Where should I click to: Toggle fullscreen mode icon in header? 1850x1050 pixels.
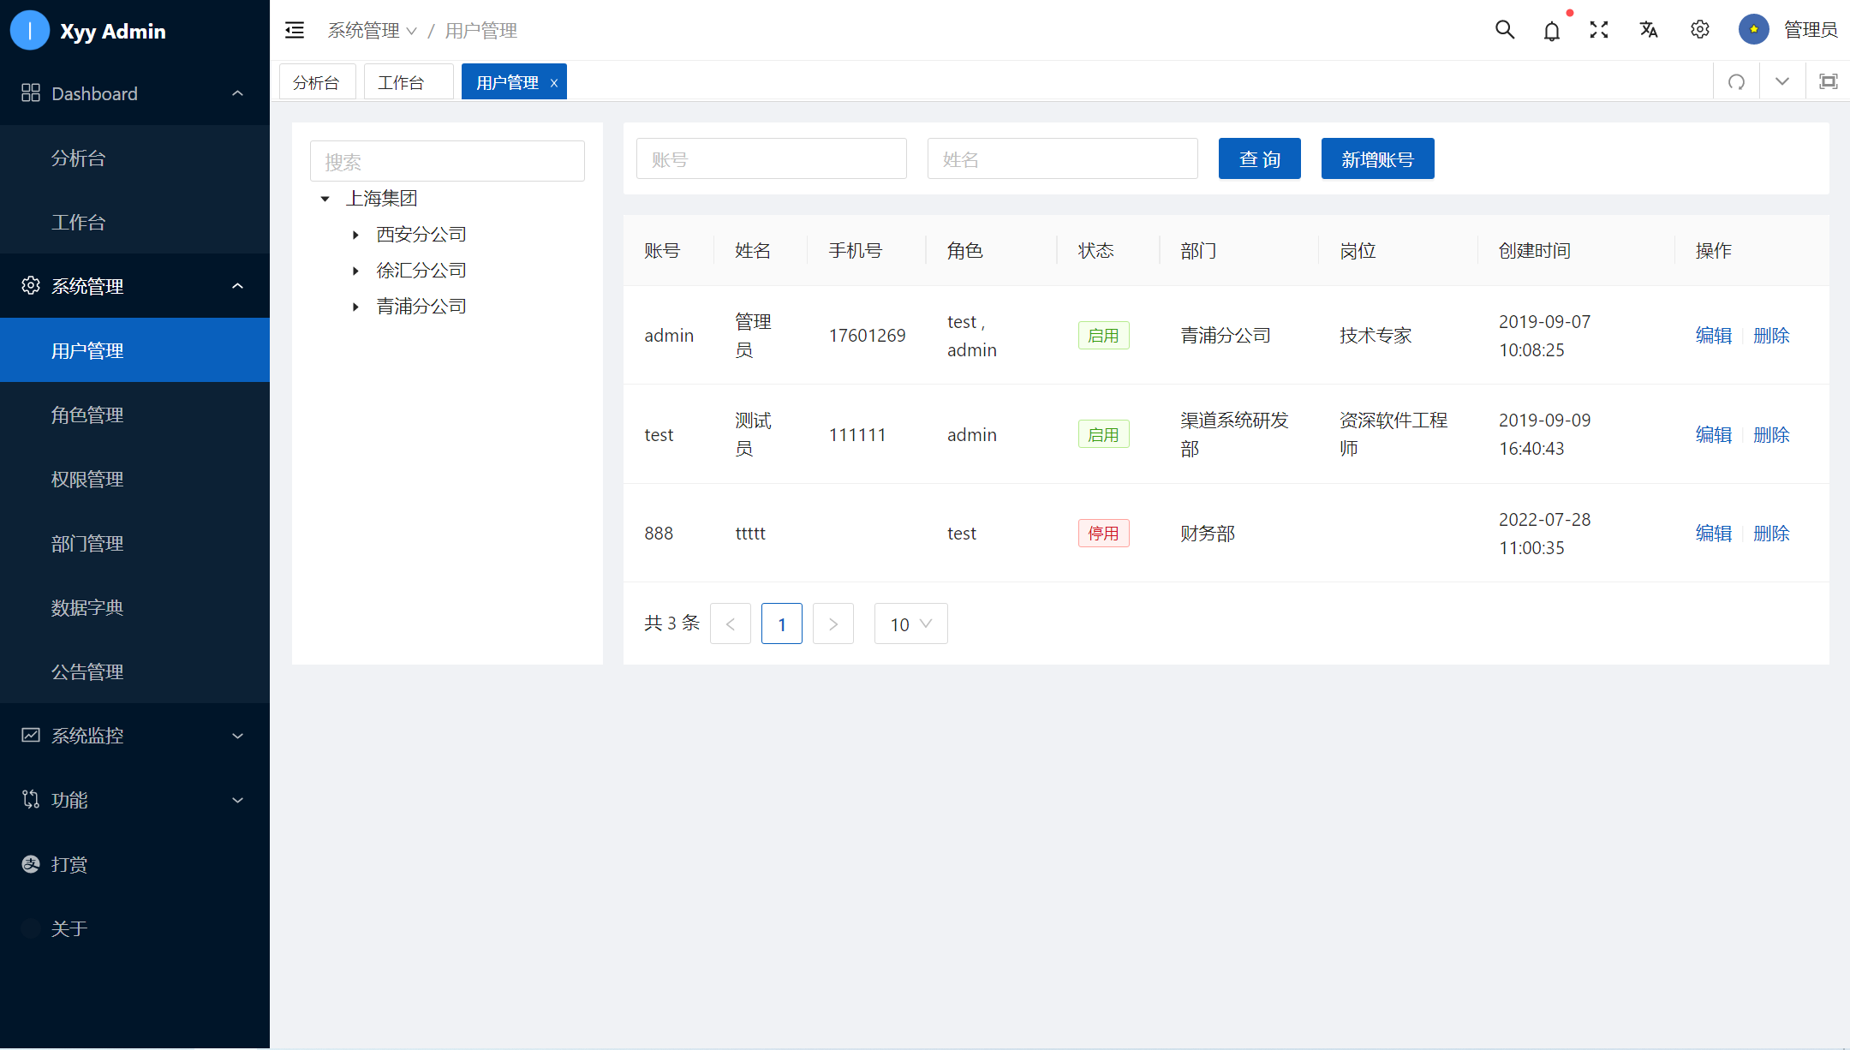click(1598, 30)
